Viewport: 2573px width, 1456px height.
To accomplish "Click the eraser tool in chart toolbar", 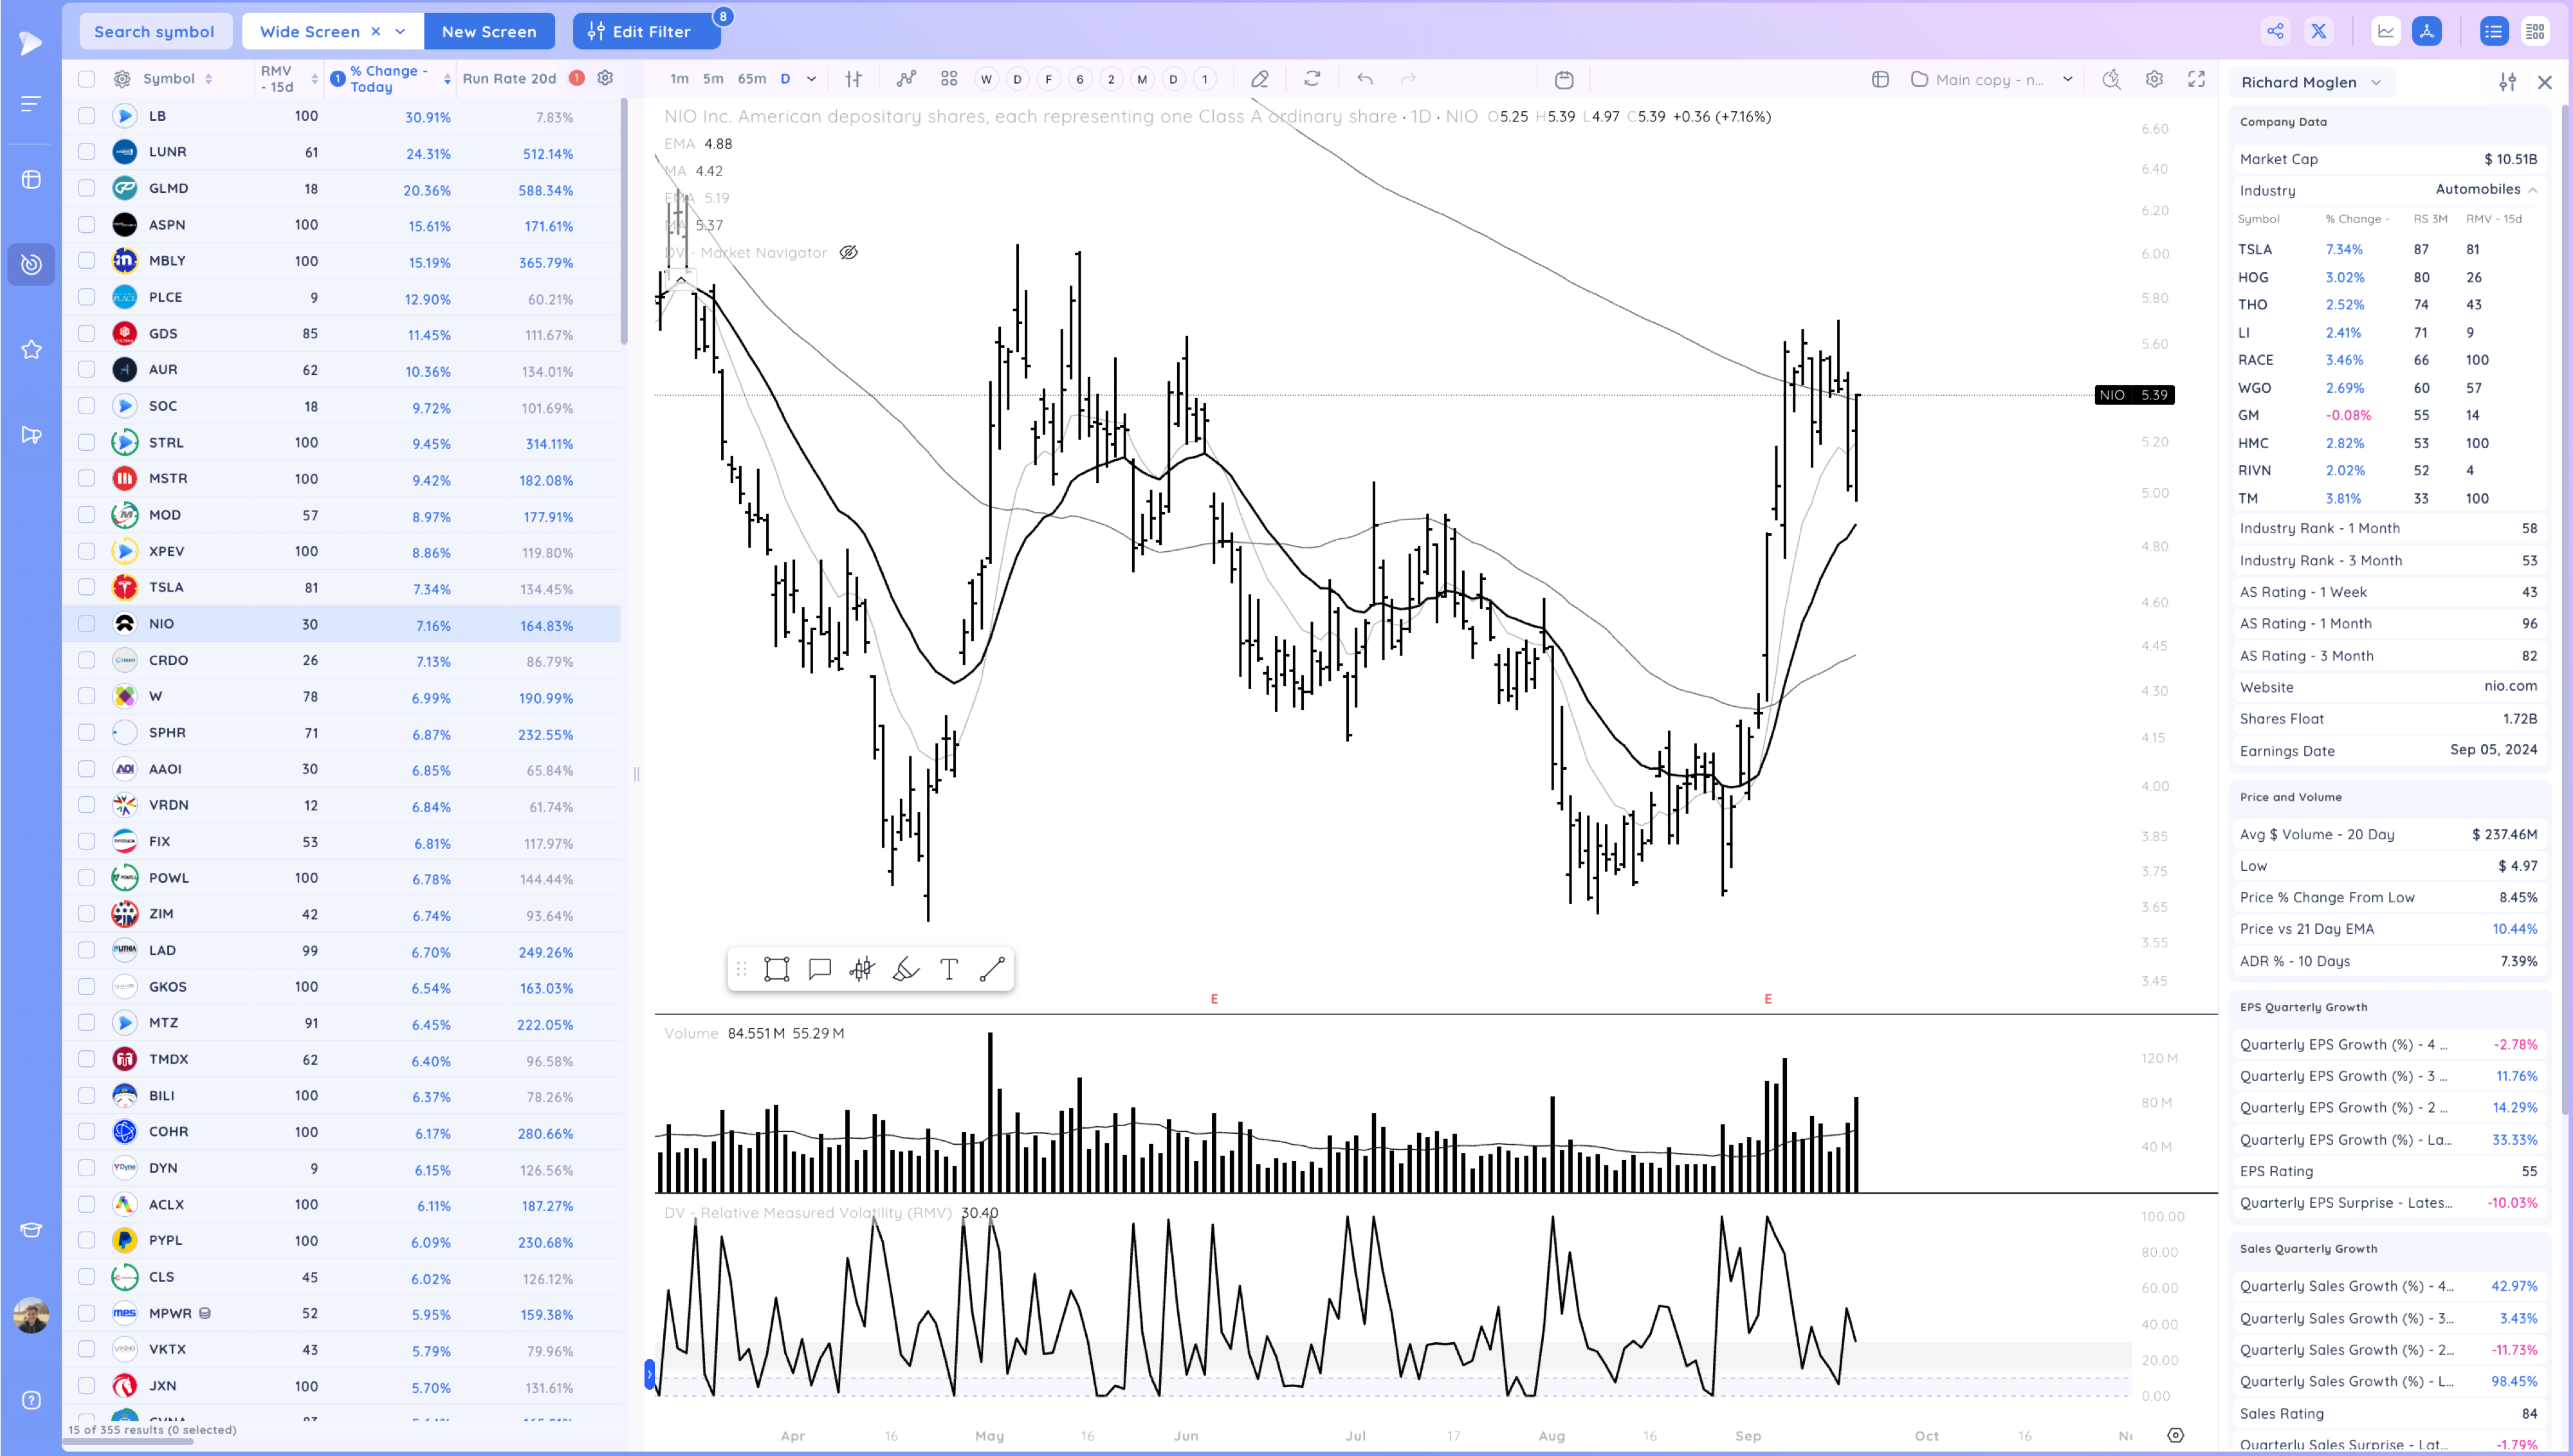I will (1260, 79).
